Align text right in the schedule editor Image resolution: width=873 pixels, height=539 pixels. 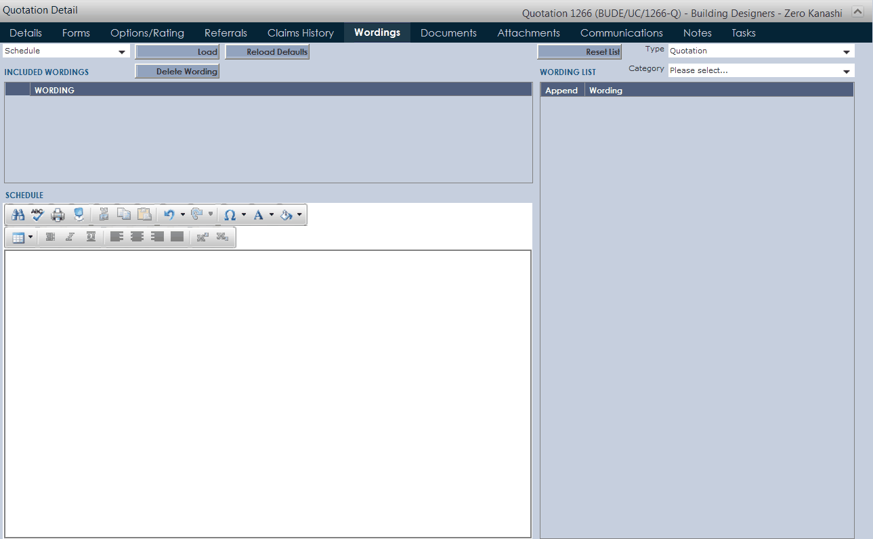click(x=157, y=237)
